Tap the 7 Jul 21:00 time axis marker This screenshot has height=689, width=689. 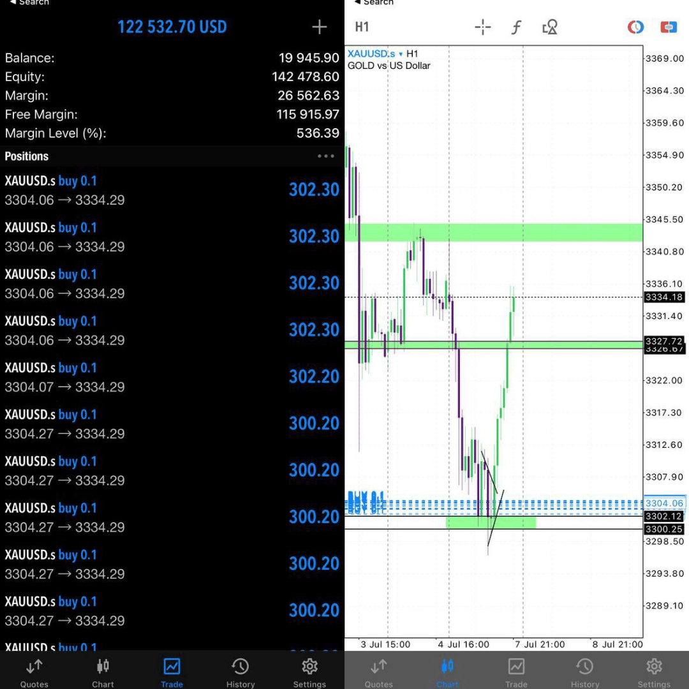tap(539, 644)
